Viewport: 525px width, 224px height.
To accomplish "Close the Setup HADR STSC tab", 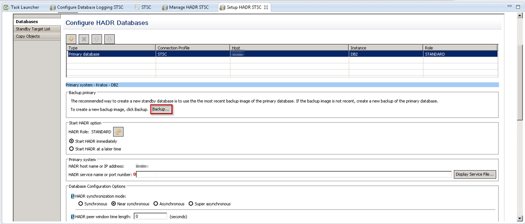I will coord(267,8).
